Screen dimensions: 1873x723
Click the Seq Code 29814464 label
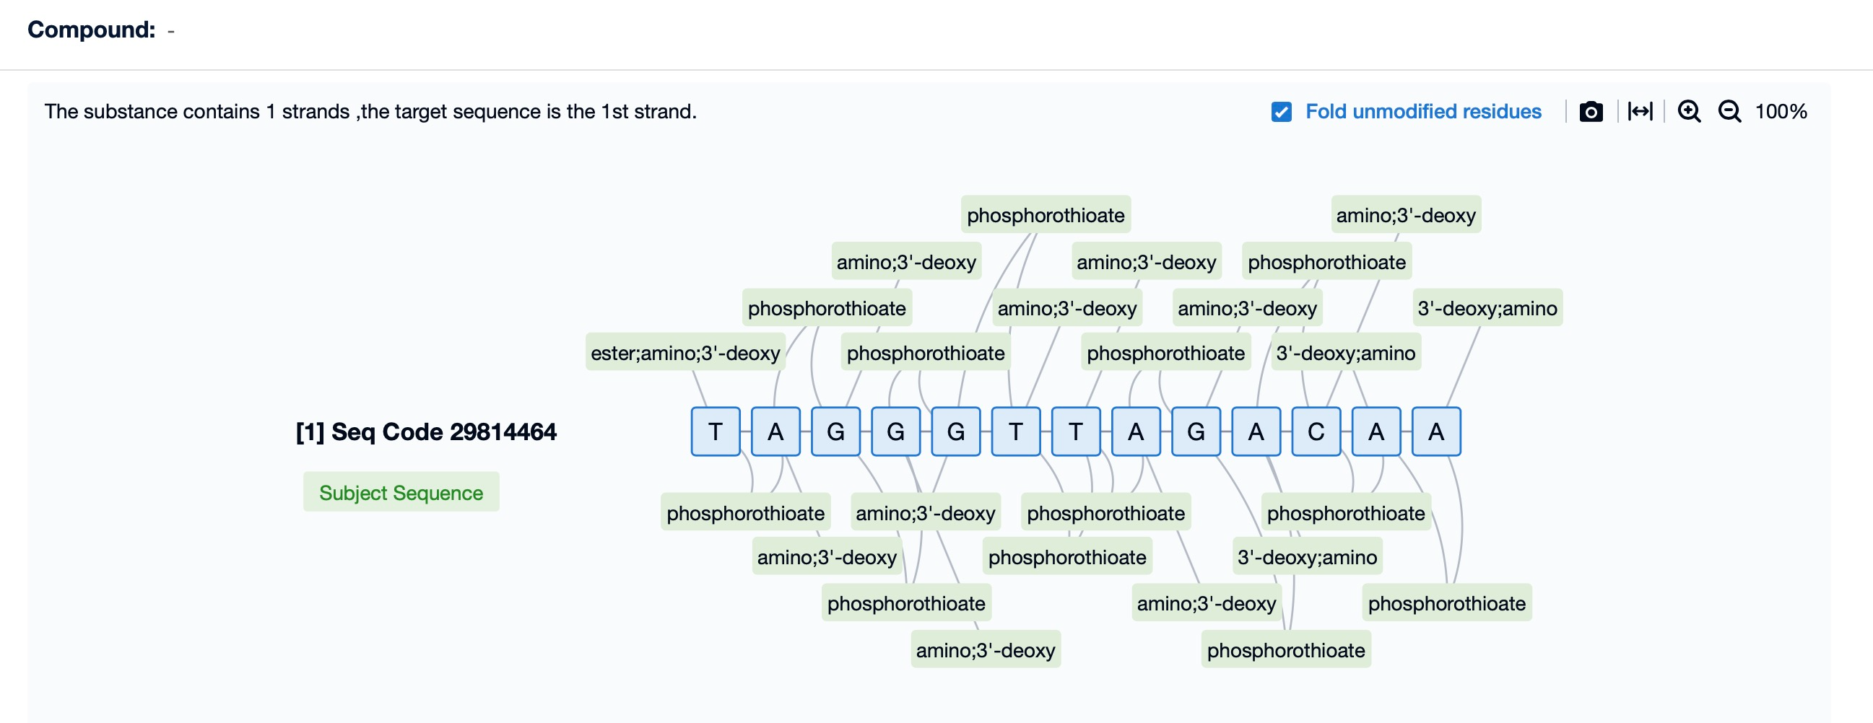point(426,431)
